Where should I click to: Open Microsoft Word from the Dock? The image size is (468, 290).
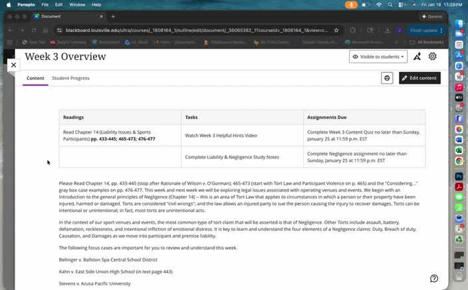coord(459,140)
